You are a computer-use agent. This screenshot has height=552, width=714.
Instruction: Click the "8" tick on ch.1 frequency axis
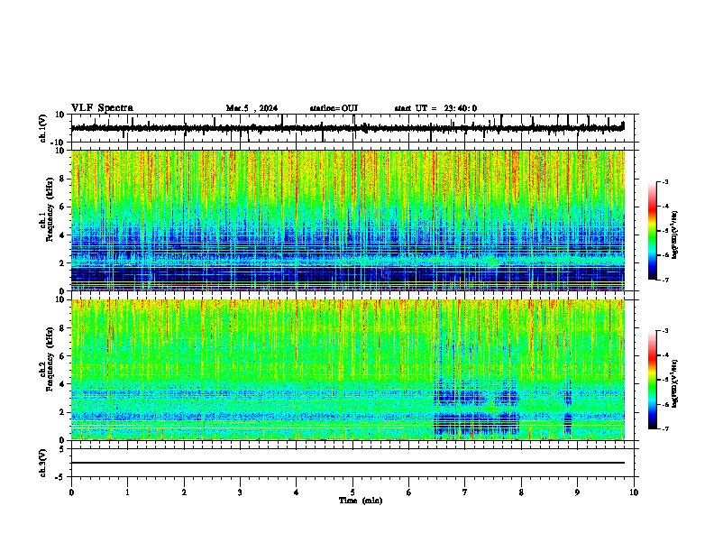[63, 179]
